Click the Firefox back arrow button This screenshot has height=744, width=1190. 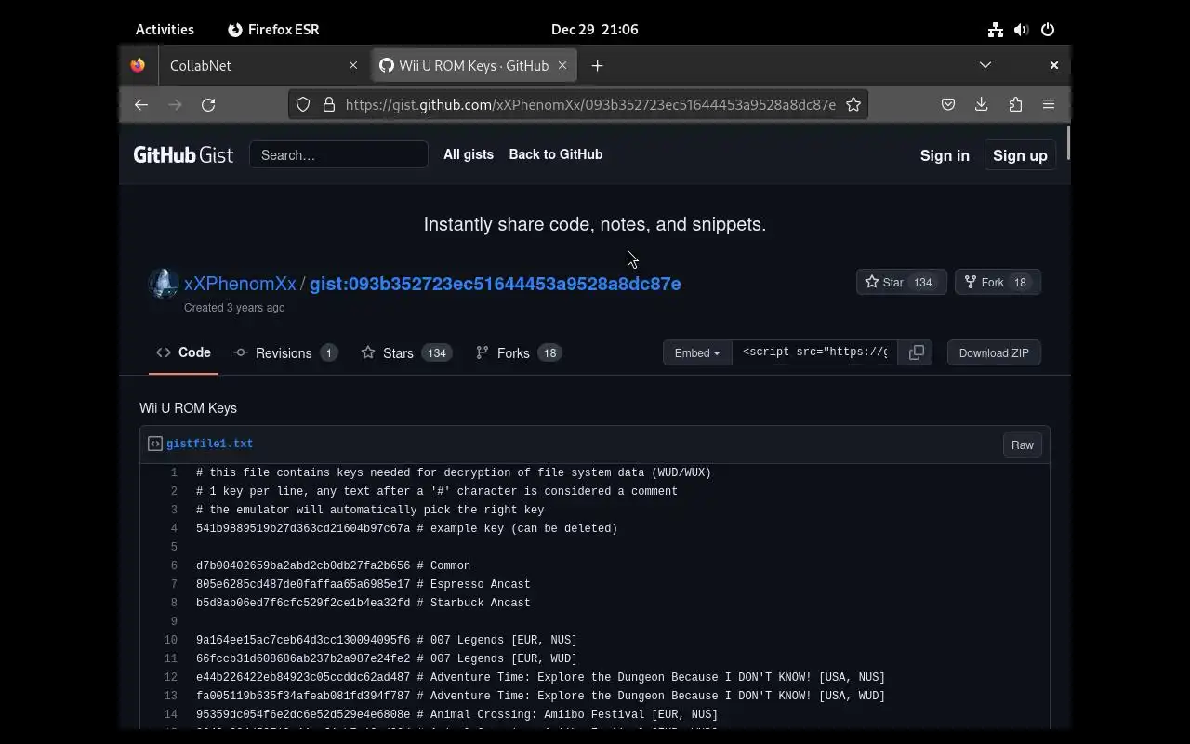click(141, 105)
